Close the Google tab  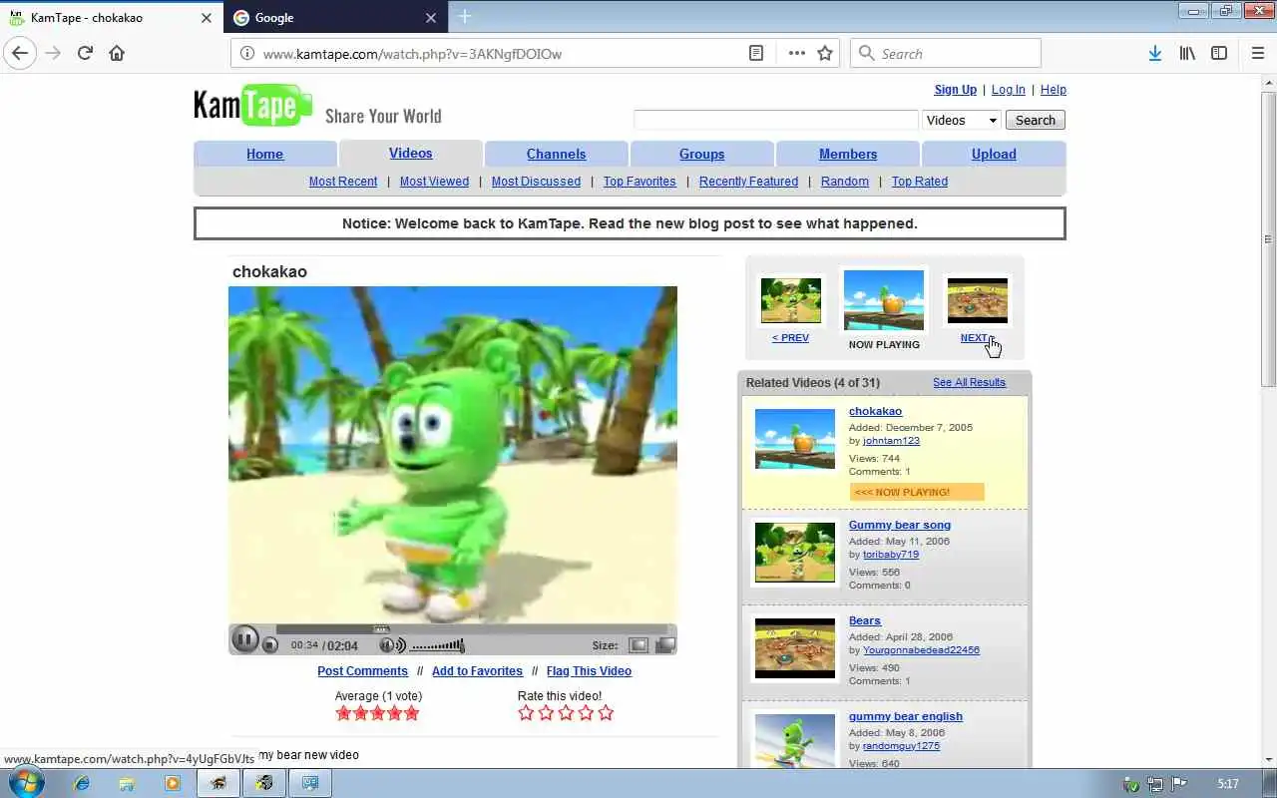point(431,18)
